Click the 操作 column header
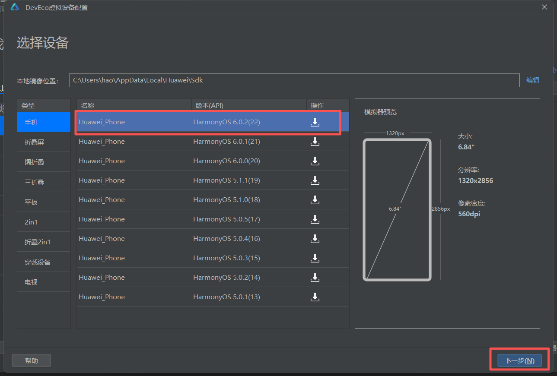The image size is (557, 376). pos(328,105)
